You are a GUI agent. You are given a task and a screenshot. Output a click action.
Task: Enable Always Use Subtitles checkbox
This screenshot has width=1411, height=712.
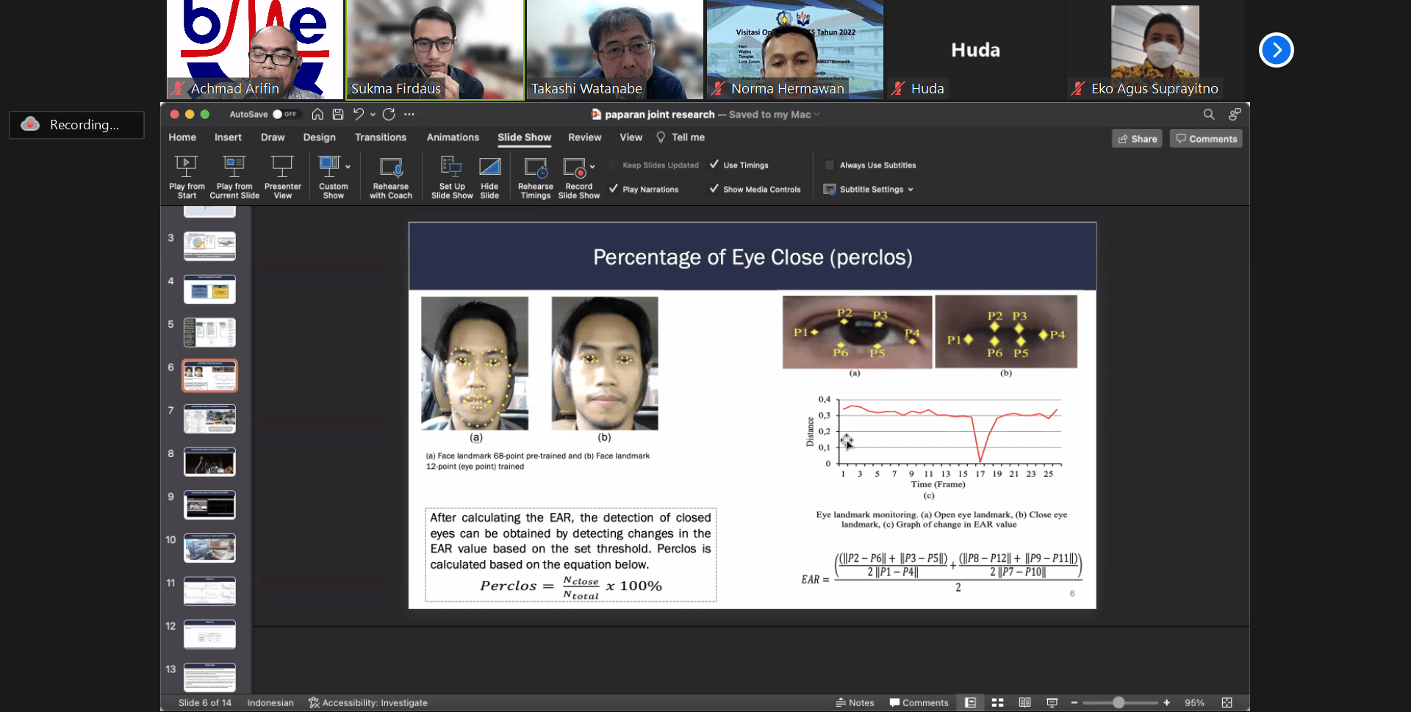coord(830,165)
